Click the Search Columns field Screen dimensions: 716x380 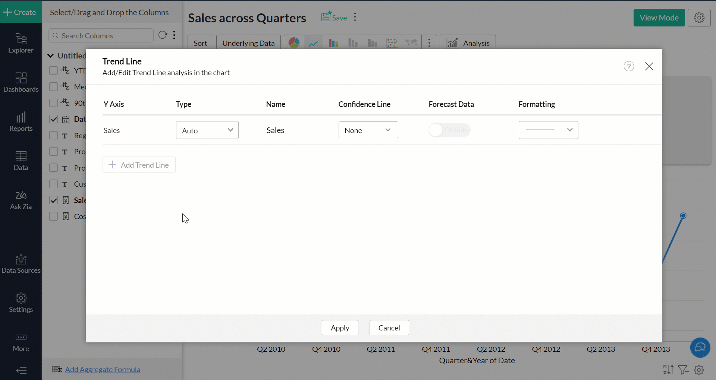(101, 36)
